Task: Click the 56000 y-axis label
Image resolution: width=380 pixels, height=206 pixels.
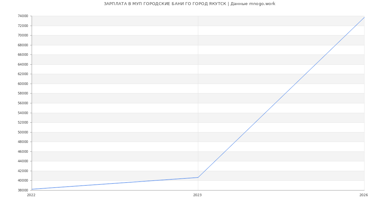Action: [x=23, y=103]
